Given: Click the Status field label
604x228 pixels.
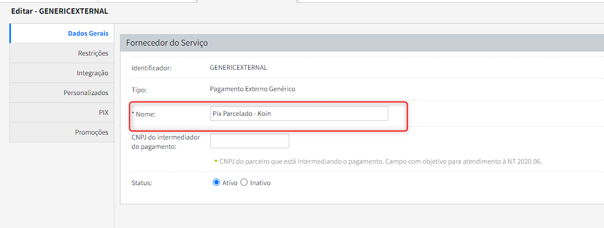Looking at the screenshot, I should [141, 183].
